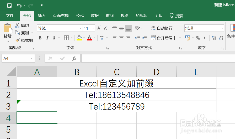235x139 pixels.
Task: Click the Decrease Decimal icon
Action: [221, 38]
